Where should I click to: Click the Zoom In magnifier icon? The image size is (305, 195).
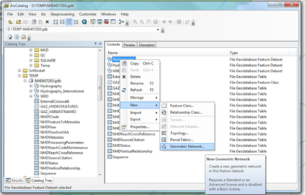[x=135, y=22]
